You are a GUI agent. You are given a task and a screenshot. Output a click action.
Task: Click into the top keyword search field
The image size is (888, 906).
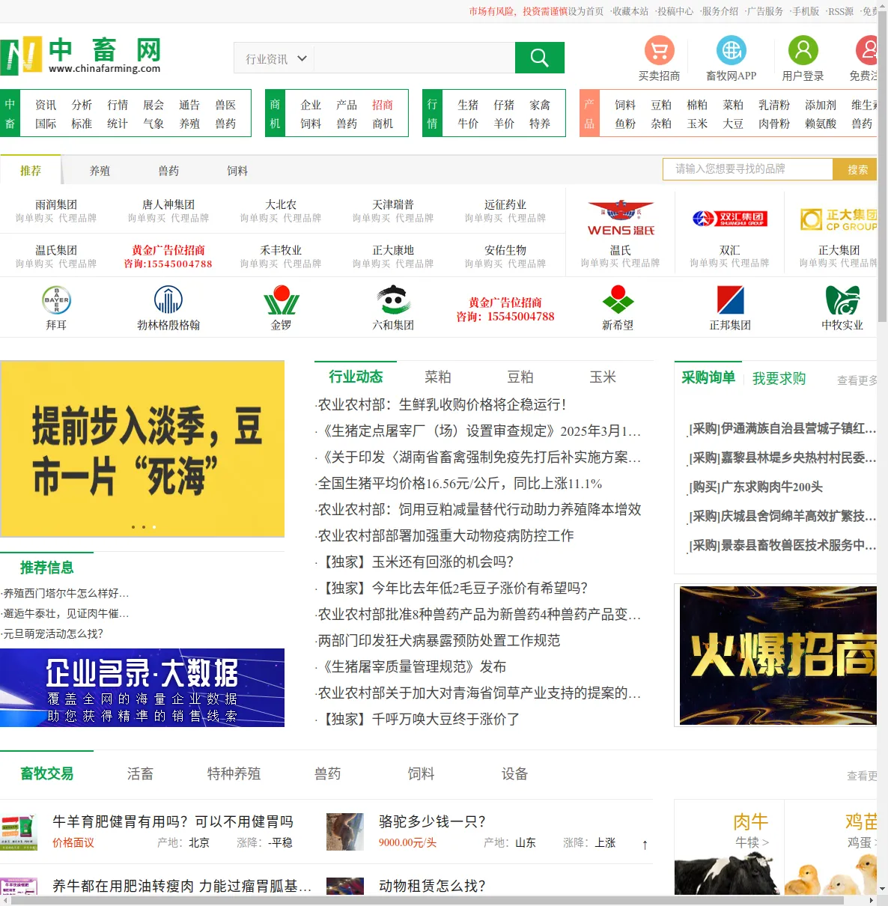pos(415,58)
